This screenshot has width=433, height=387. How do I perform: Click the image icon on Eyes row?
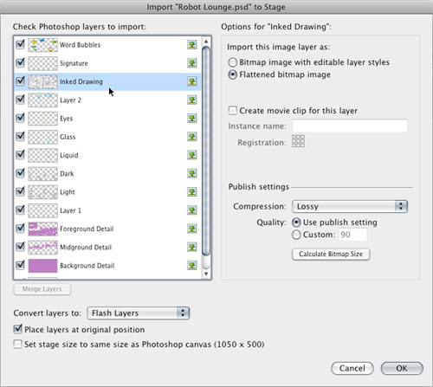coord(192,119)
